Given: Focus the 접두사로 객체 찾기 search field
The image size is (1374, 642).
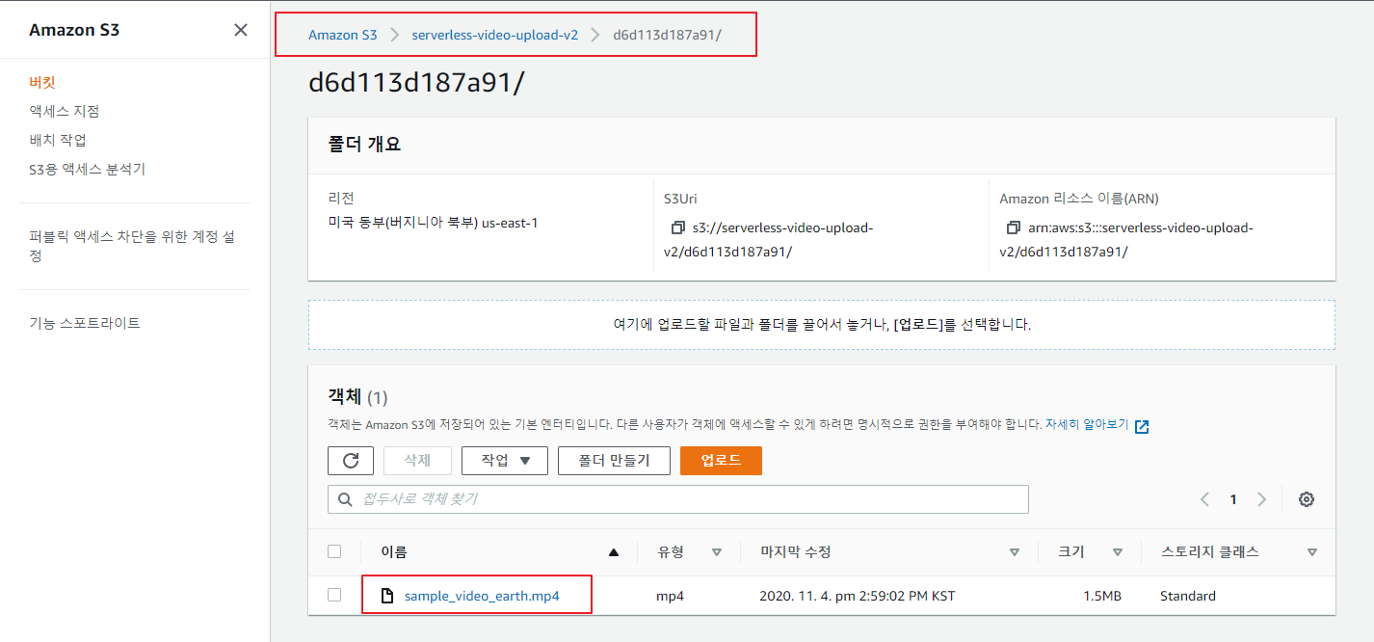Looking at the screenshot, I should [678, 499].
